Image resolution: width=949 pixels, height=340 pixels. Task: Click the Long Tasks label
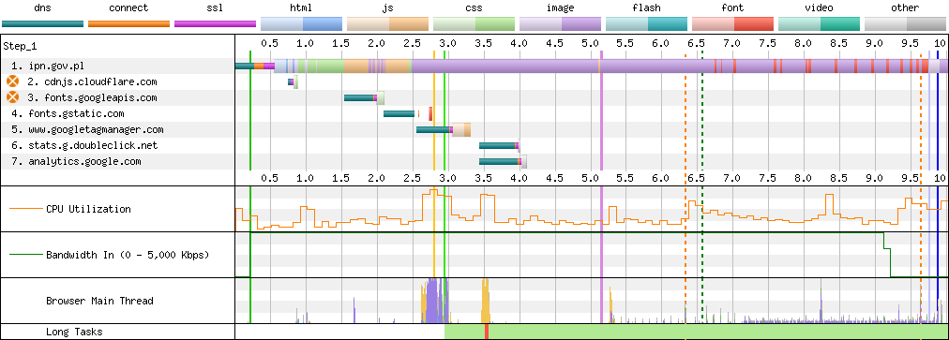point(74,333)
